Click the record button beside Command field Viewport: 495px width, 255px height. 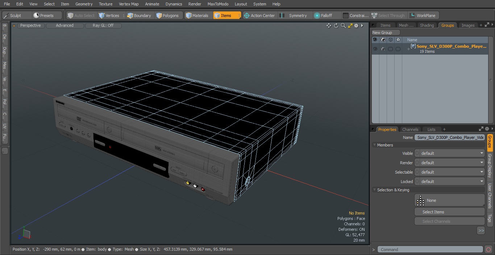click(x=488, y=249)
